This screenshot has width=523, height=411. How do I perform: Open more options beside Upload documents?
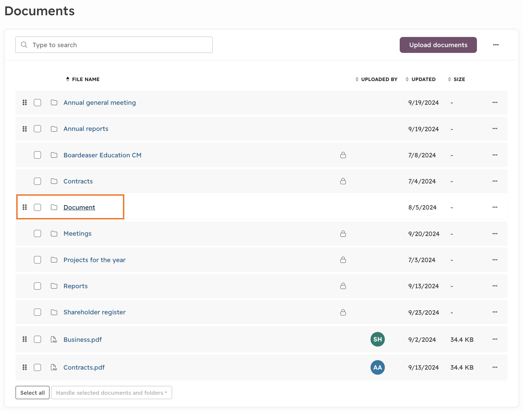[496, 45]
